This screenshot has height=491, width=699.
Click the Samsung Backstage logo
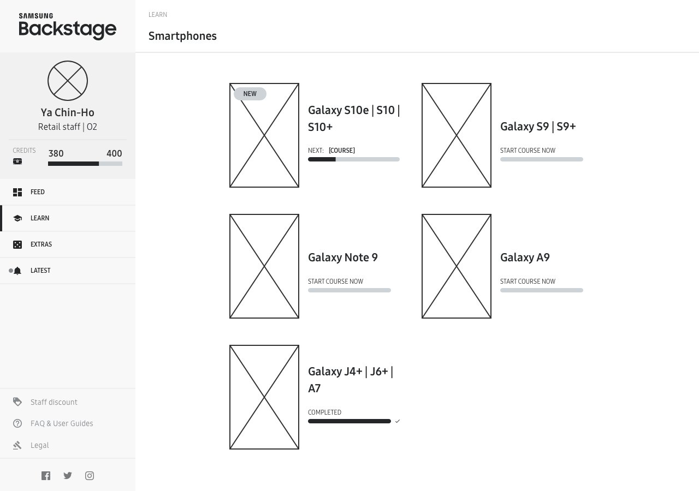68,26
